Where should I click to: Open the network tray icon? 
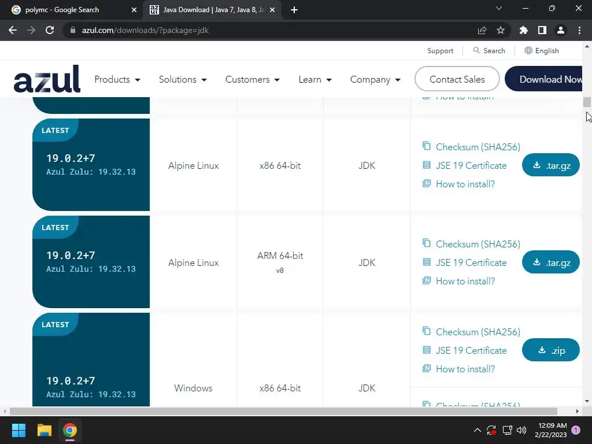pyautogui.click(x=507, y=430)
